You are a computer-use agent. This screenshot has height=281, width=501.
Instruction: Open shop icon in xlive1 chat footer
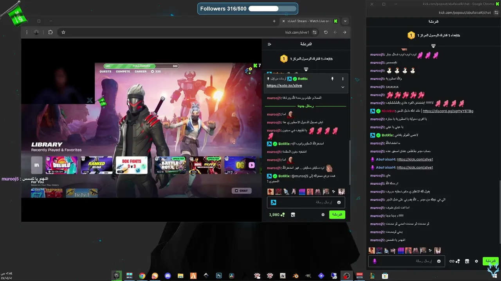pos(293,215)
